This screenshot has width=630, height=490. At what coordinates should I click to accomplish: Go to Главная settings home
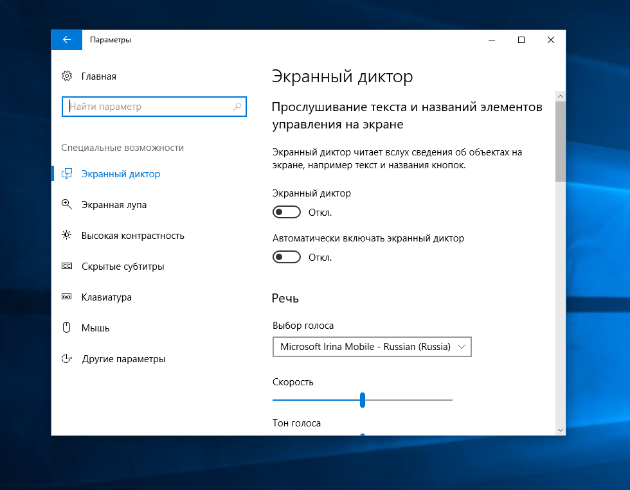click(98, 76)
